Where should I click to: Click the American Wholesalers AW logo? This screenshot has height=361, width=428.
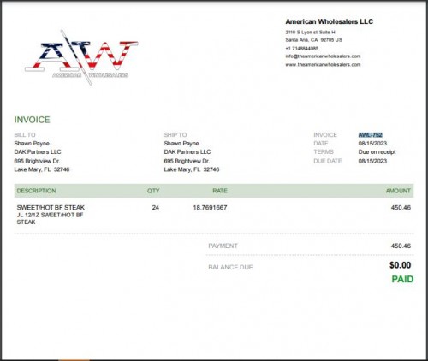(81, 57)
